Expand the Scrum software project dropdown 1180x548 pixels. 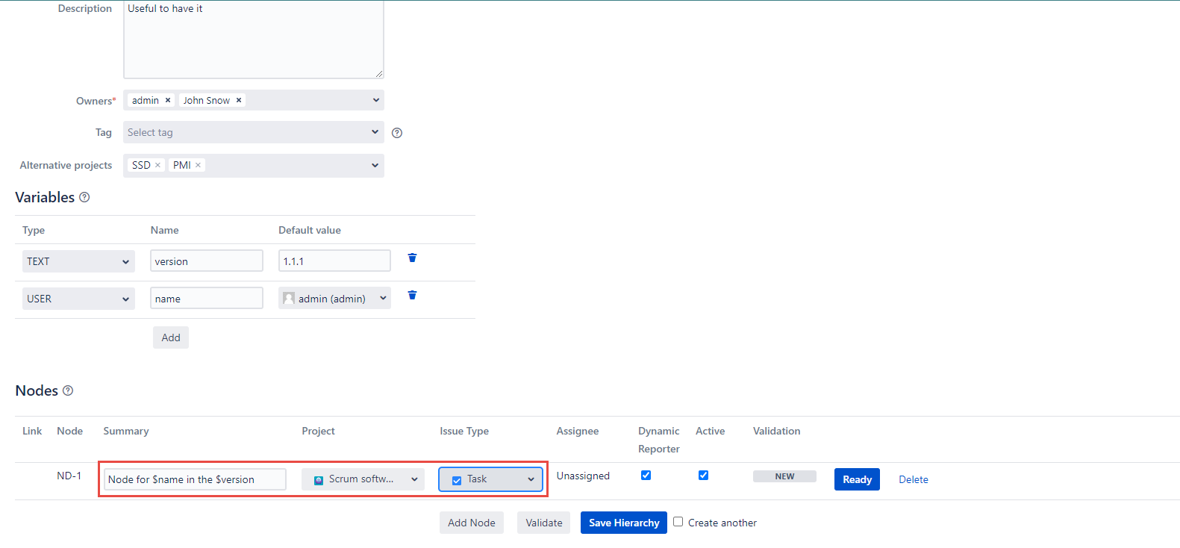point(363,479)
